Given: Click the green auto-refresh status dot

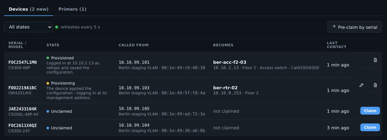Looking at the screenshot, I should [57, 27].
